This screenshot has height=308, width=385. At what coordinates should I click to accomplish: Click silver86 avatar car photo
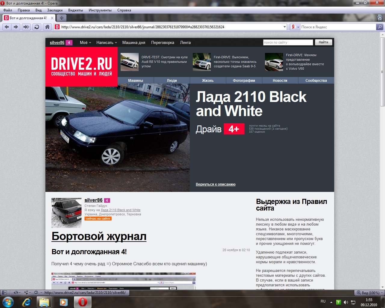pyautogui.click(x=66, y=213)
